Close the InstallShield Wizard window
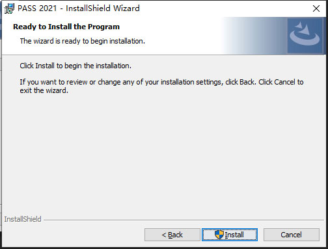 [x=316, y=8]
